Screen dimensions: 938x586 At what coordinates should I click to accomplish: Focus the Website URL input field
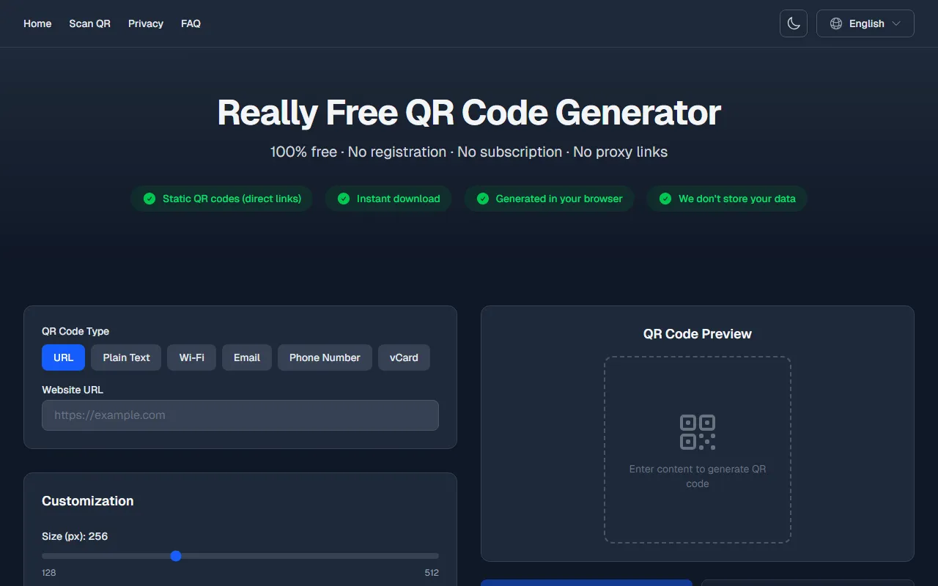coord(240,415)
